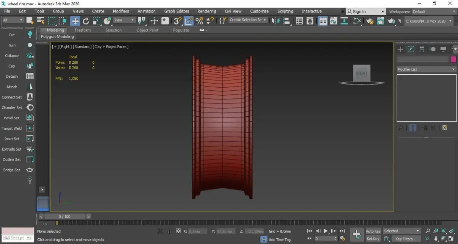Open the Rendering menu
Viewport: 458px width, 244px height.
[x=206, y=11]
